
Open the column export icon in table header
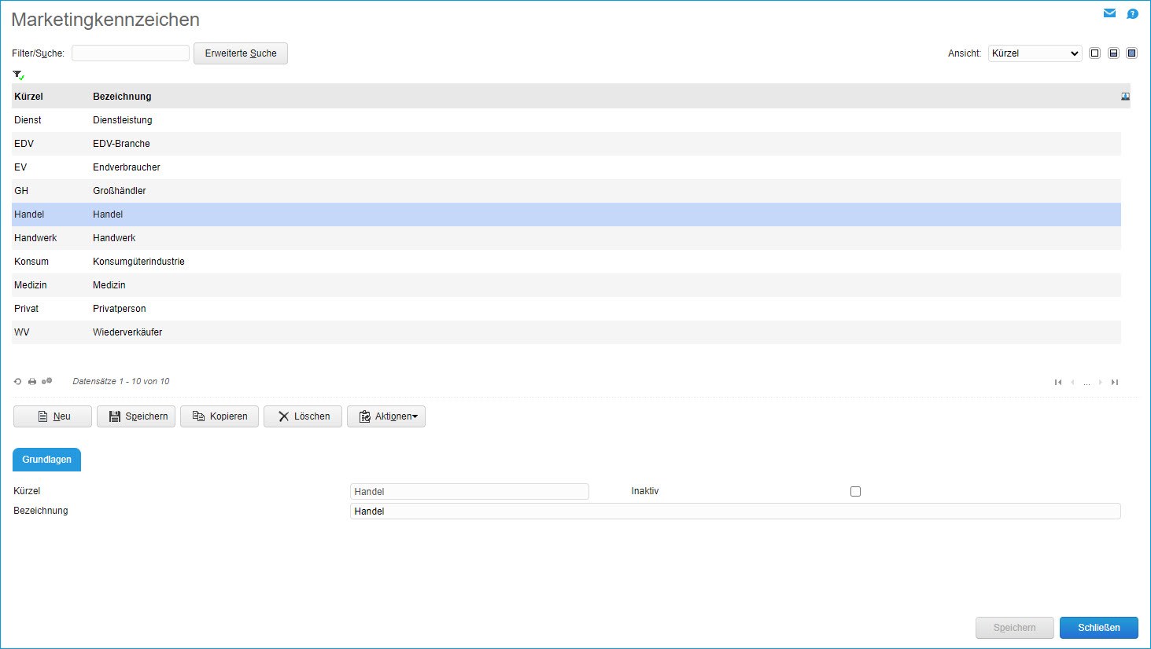[x=1125, y=97]
